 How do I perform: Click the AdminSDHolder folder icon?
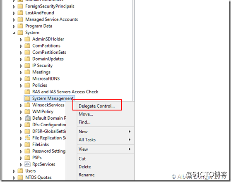27,39
